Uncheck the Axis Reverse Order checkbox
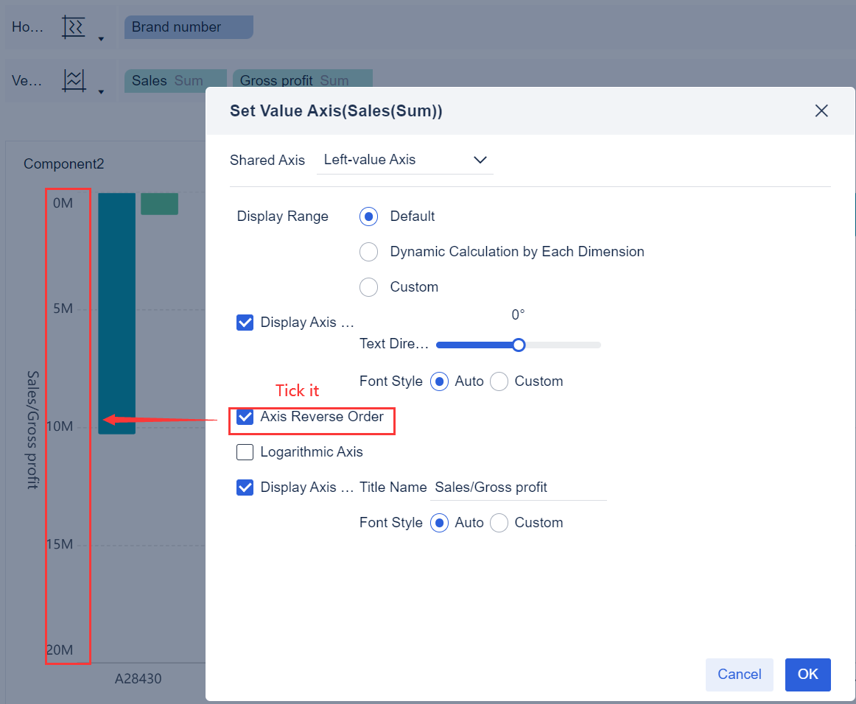This screenshot has height=704, width=856. (245, 417)
